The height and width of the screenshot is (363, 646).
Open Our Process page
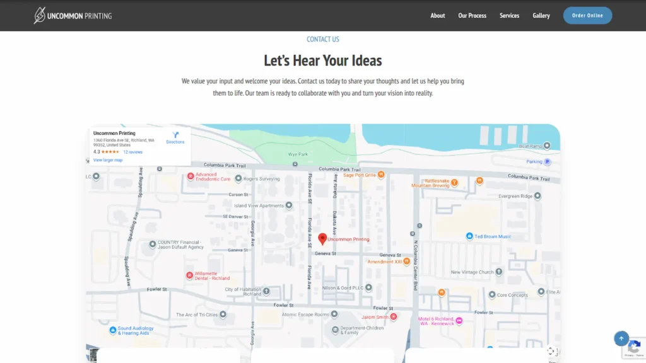click(x=472, y=16)
